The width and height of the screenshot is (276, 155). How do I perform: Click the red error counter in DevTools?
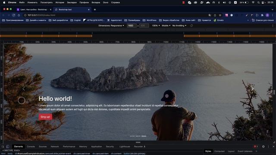click(x=256, y=146)
